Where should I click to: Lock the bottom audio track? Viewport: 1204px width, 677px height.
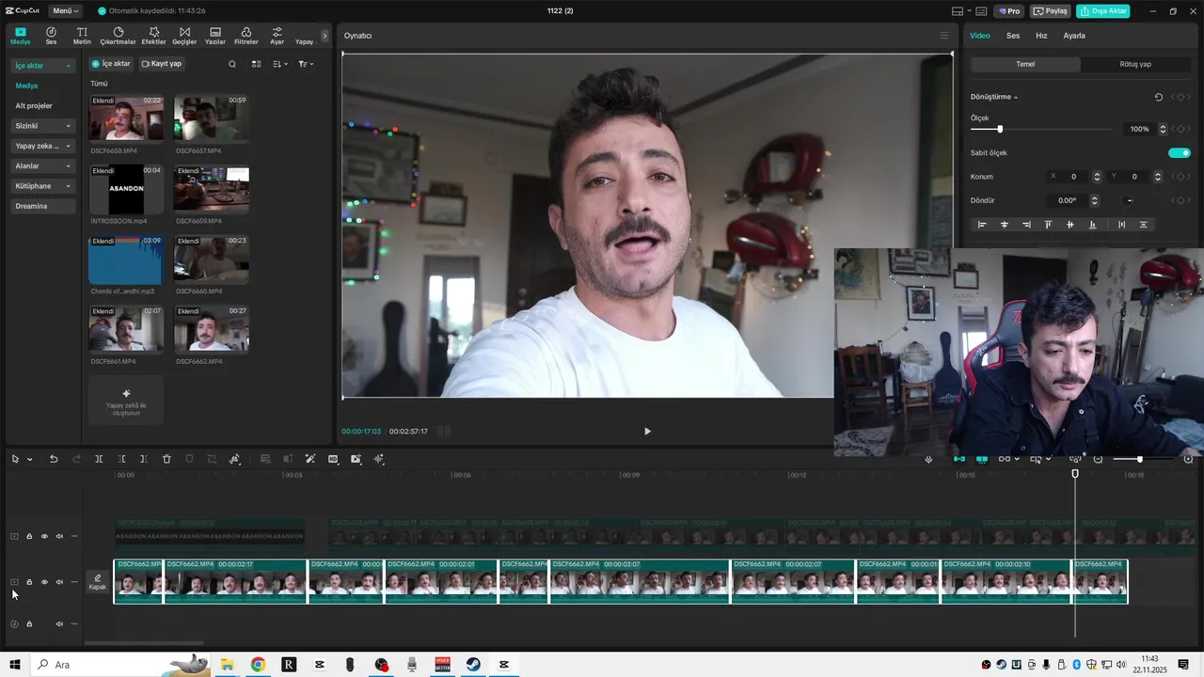pos(29,623)
